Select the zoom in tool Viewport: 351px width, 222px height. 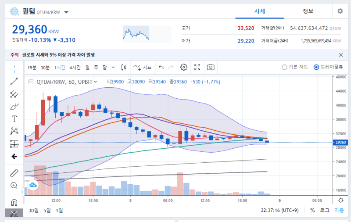tap(14, 186)
